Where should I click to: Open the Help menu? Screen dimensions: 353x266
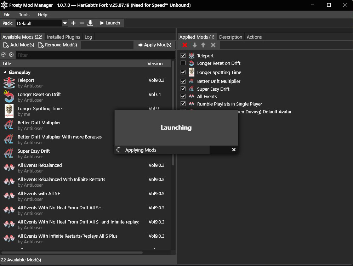coord(42,15)
